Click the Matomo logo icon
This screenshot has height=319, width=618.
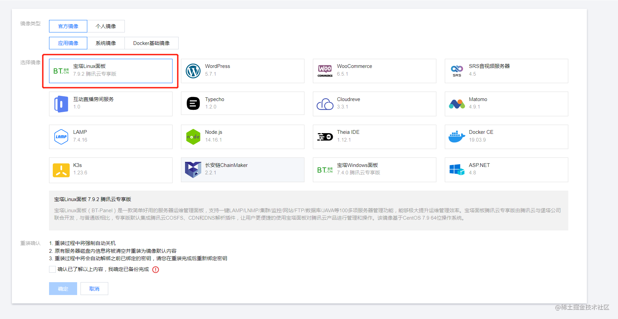click(457, 104)
